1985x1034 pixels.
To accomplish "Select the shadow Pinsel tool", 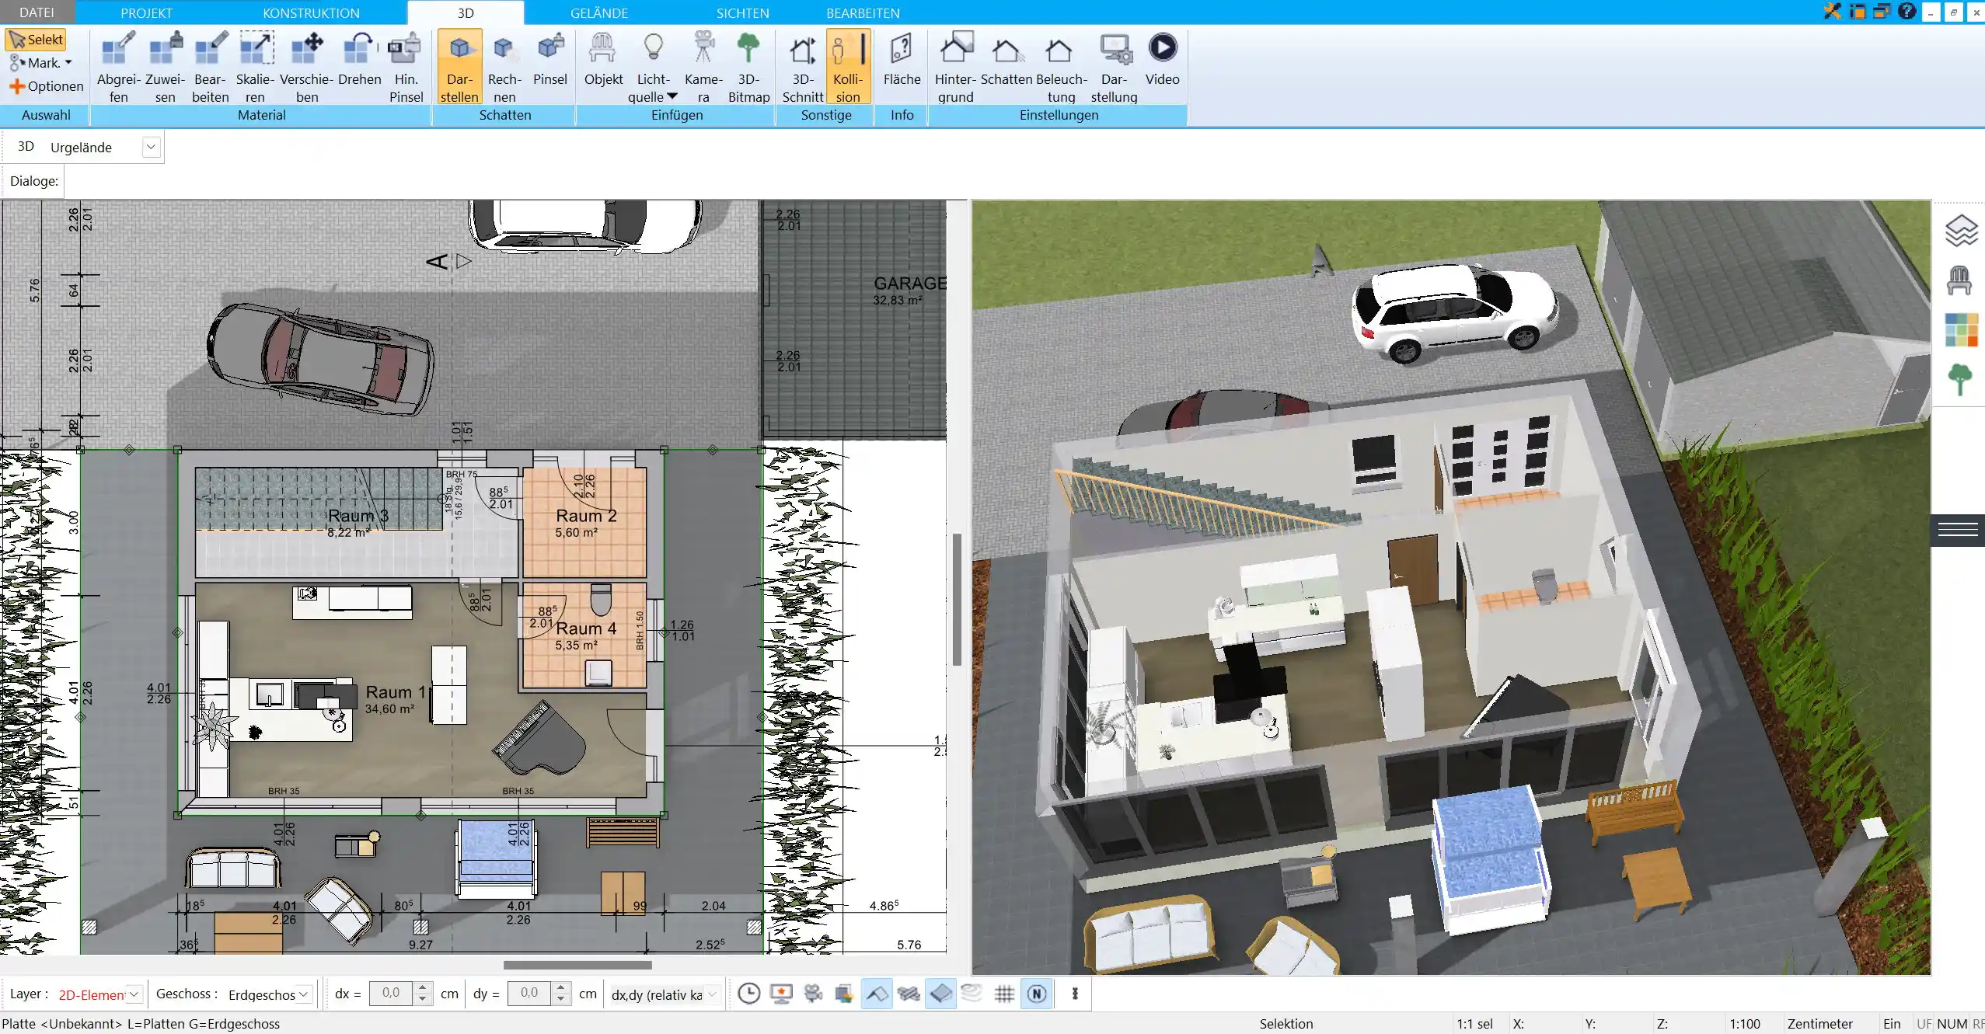I will 550,59.
